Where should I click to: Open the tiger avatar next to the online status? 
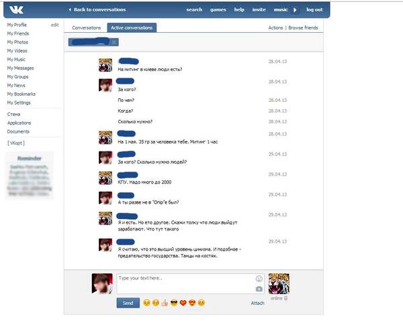279,283
